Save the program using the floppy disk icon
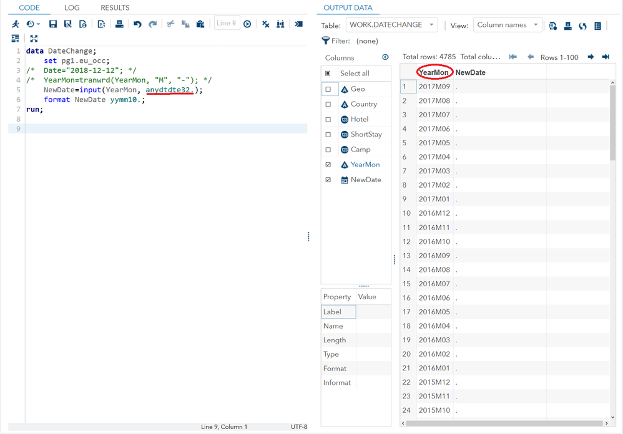Viewport: 623px width, 434px height. 53,24
